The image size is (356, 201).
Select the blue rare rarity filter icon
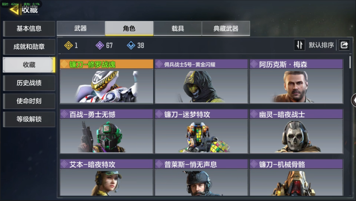click(x=131, y=45)
